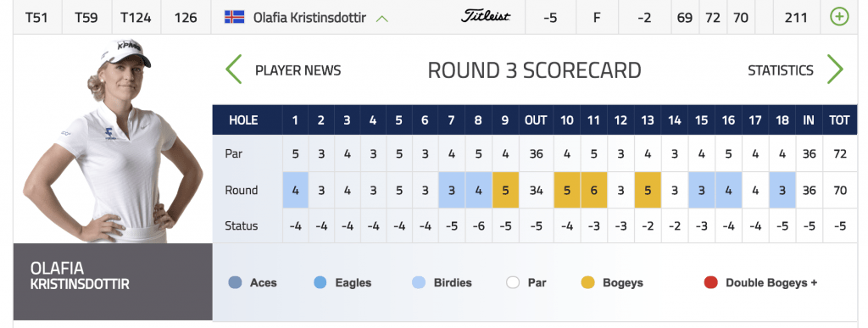
Task: Go to previous panel with left green arrow
Action: point(234,69)
